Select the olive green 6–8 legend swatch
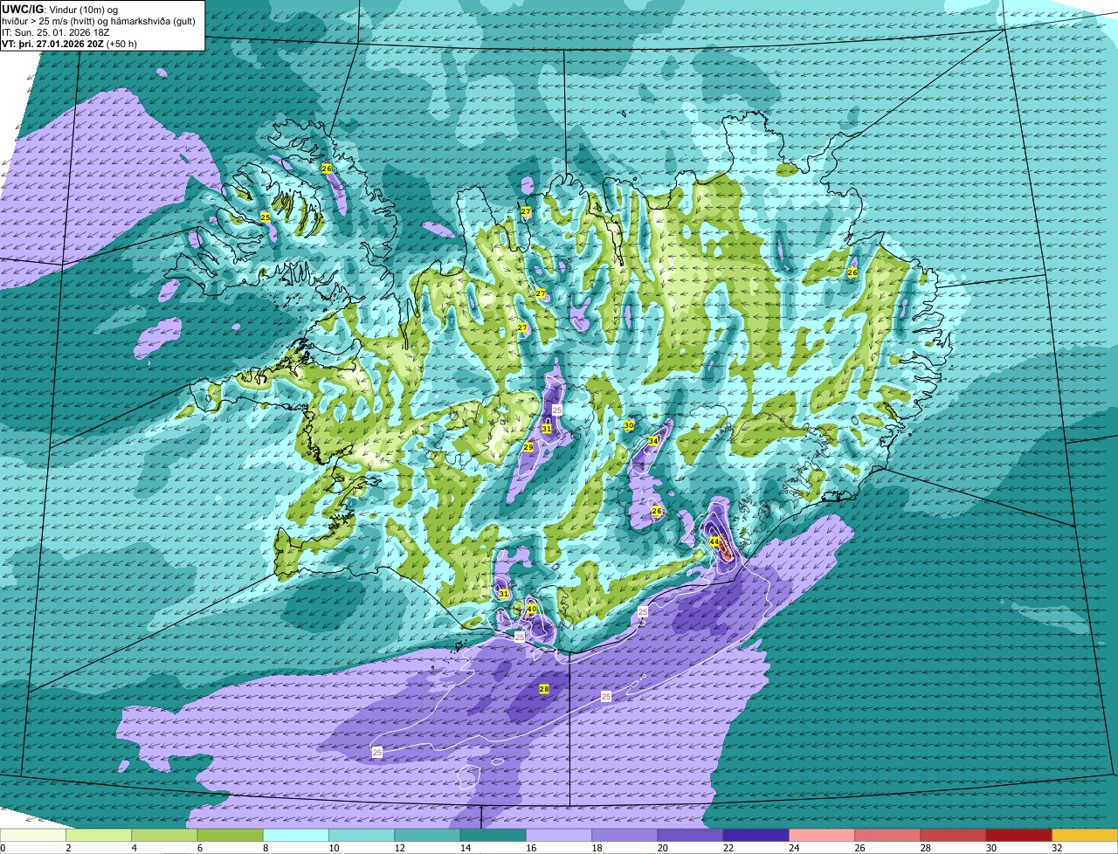 coord(230,836)
